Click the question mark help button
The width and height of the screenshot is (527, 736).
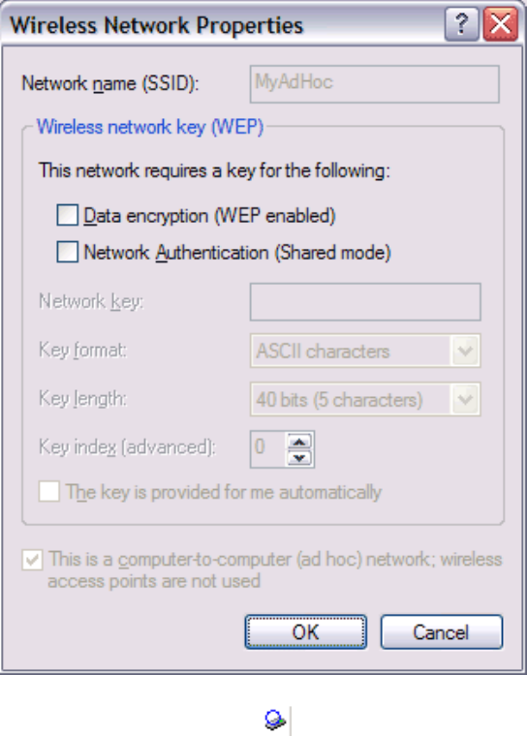(461, 24)
